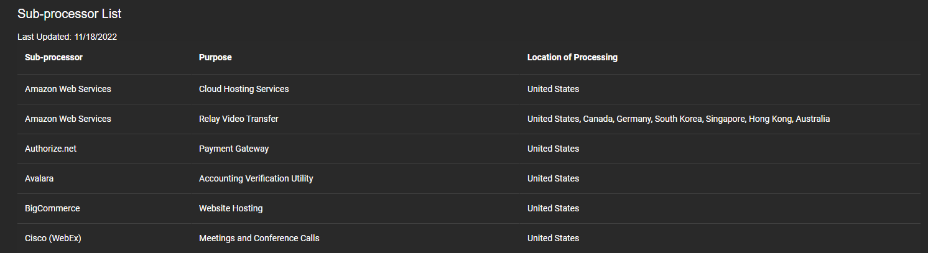
Task: Click United States in the Cisco (WebEx) row
Action: coord(553,238)
